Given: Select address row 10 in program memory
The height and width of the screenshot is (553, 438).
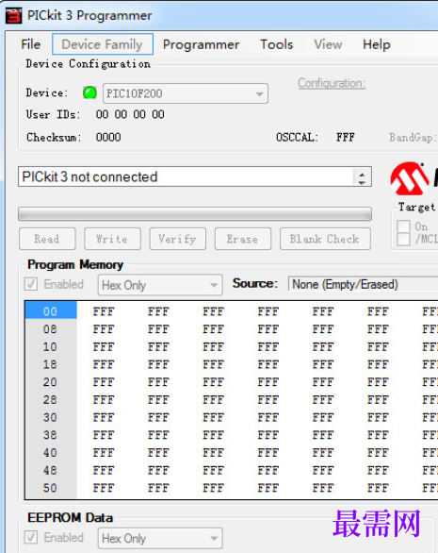Looking at the screenshot, I should point(51,346).
